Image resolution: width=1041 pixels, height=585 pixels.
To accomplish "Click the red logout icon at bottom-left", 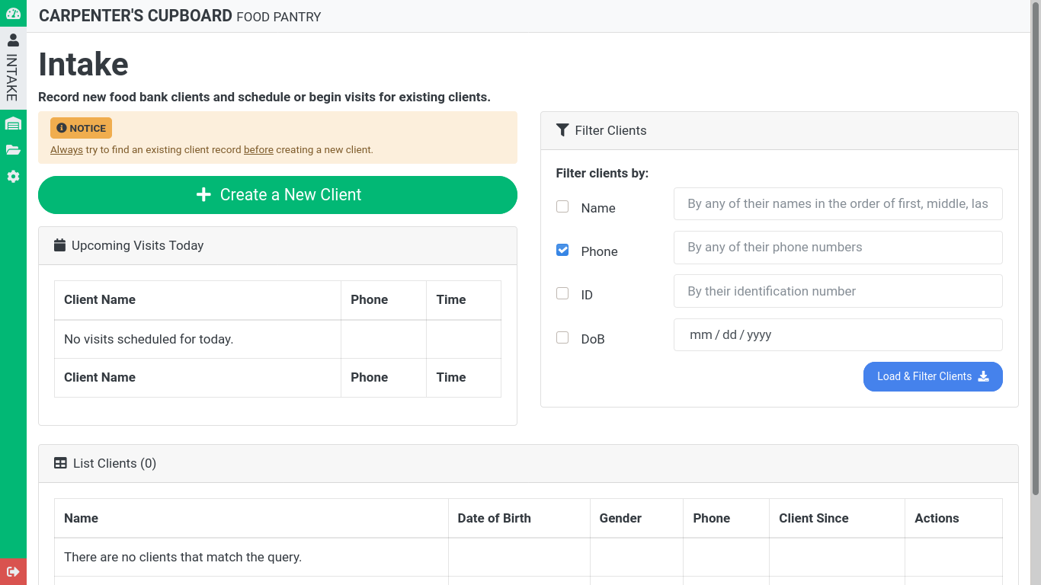I will coord(13,571).
